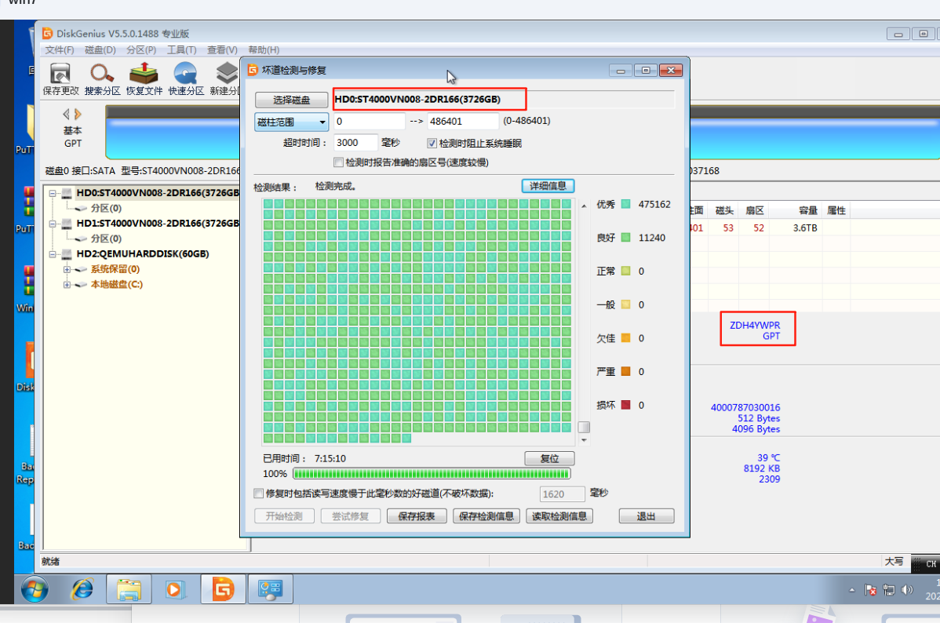Screen dimensions: 940x623
Task: Open the control panel taskbar icon
Action: click(270, 589)
